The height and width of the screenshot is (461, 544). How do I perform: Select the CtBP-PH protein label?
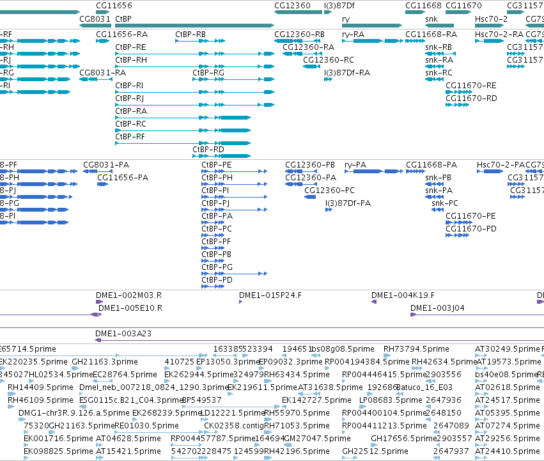[217, 178]
